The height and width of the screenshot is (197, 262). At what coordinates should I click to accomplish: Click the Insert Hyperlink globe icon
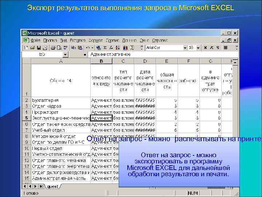(x=99, y=48)
